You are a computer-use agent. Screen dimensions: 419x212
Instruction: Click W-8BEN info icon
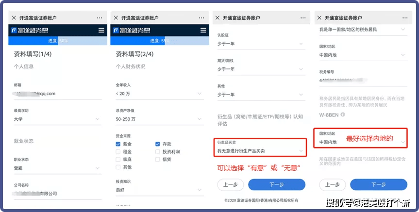[343, 114]
